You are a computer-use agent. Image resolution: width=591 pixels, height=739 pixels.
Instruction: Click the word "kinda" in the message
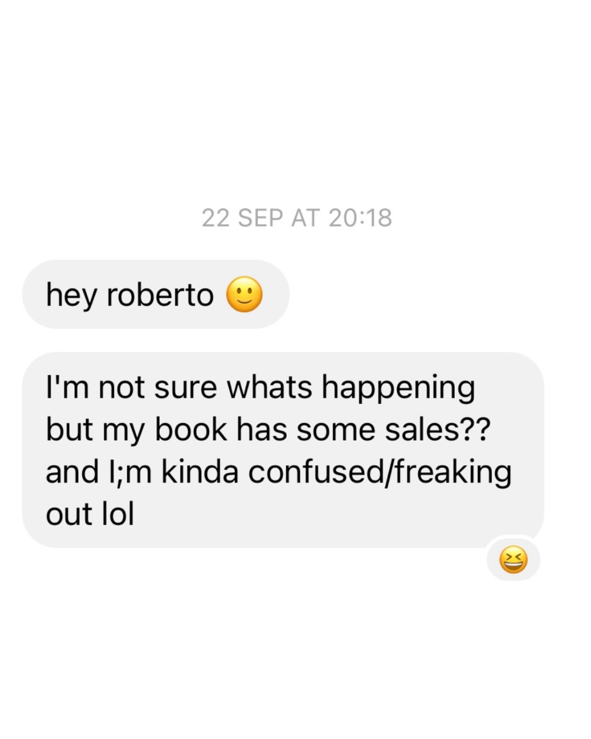pos(200,472)
